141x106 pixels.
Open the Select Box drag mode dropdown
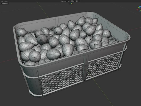click(5, 4)
